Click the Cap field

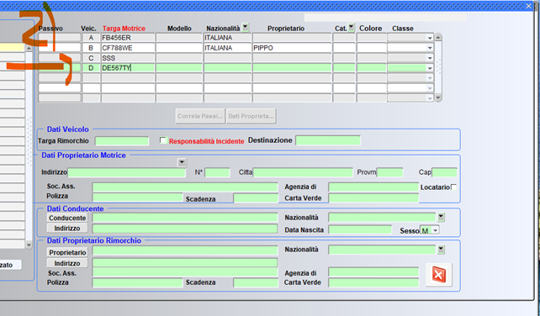click(444, 172)
